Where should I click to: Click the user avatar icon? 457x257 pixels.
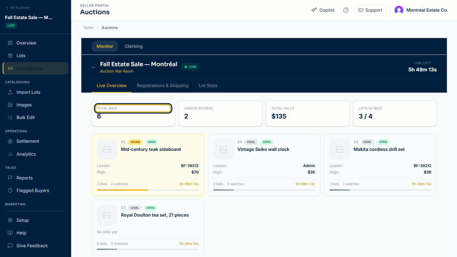pyautogui.click(x=399, y=10)
